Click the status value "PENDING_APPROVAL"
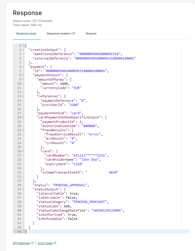 point(70,185)
